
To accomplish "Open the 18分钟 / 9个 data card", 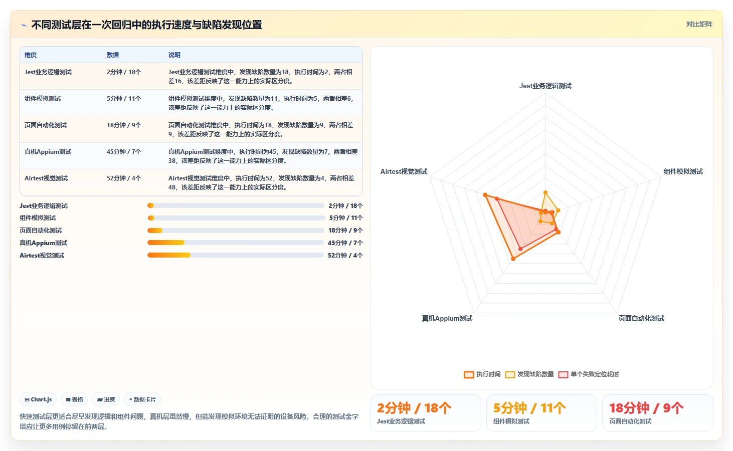I will point(658,413).
